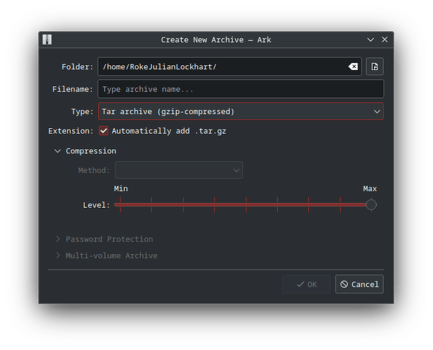Open the compression Method dropdown
433x350 pixels.
(179, 170)
